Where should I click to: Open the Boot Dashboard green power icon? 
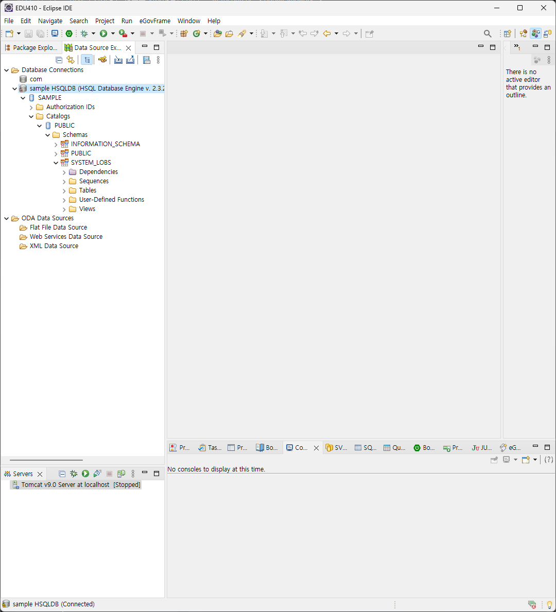[69, 33]
